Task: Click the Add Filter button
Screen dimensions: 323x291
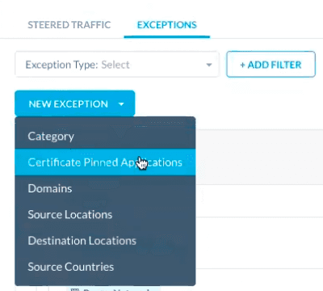Action: (x=271, y=65)
